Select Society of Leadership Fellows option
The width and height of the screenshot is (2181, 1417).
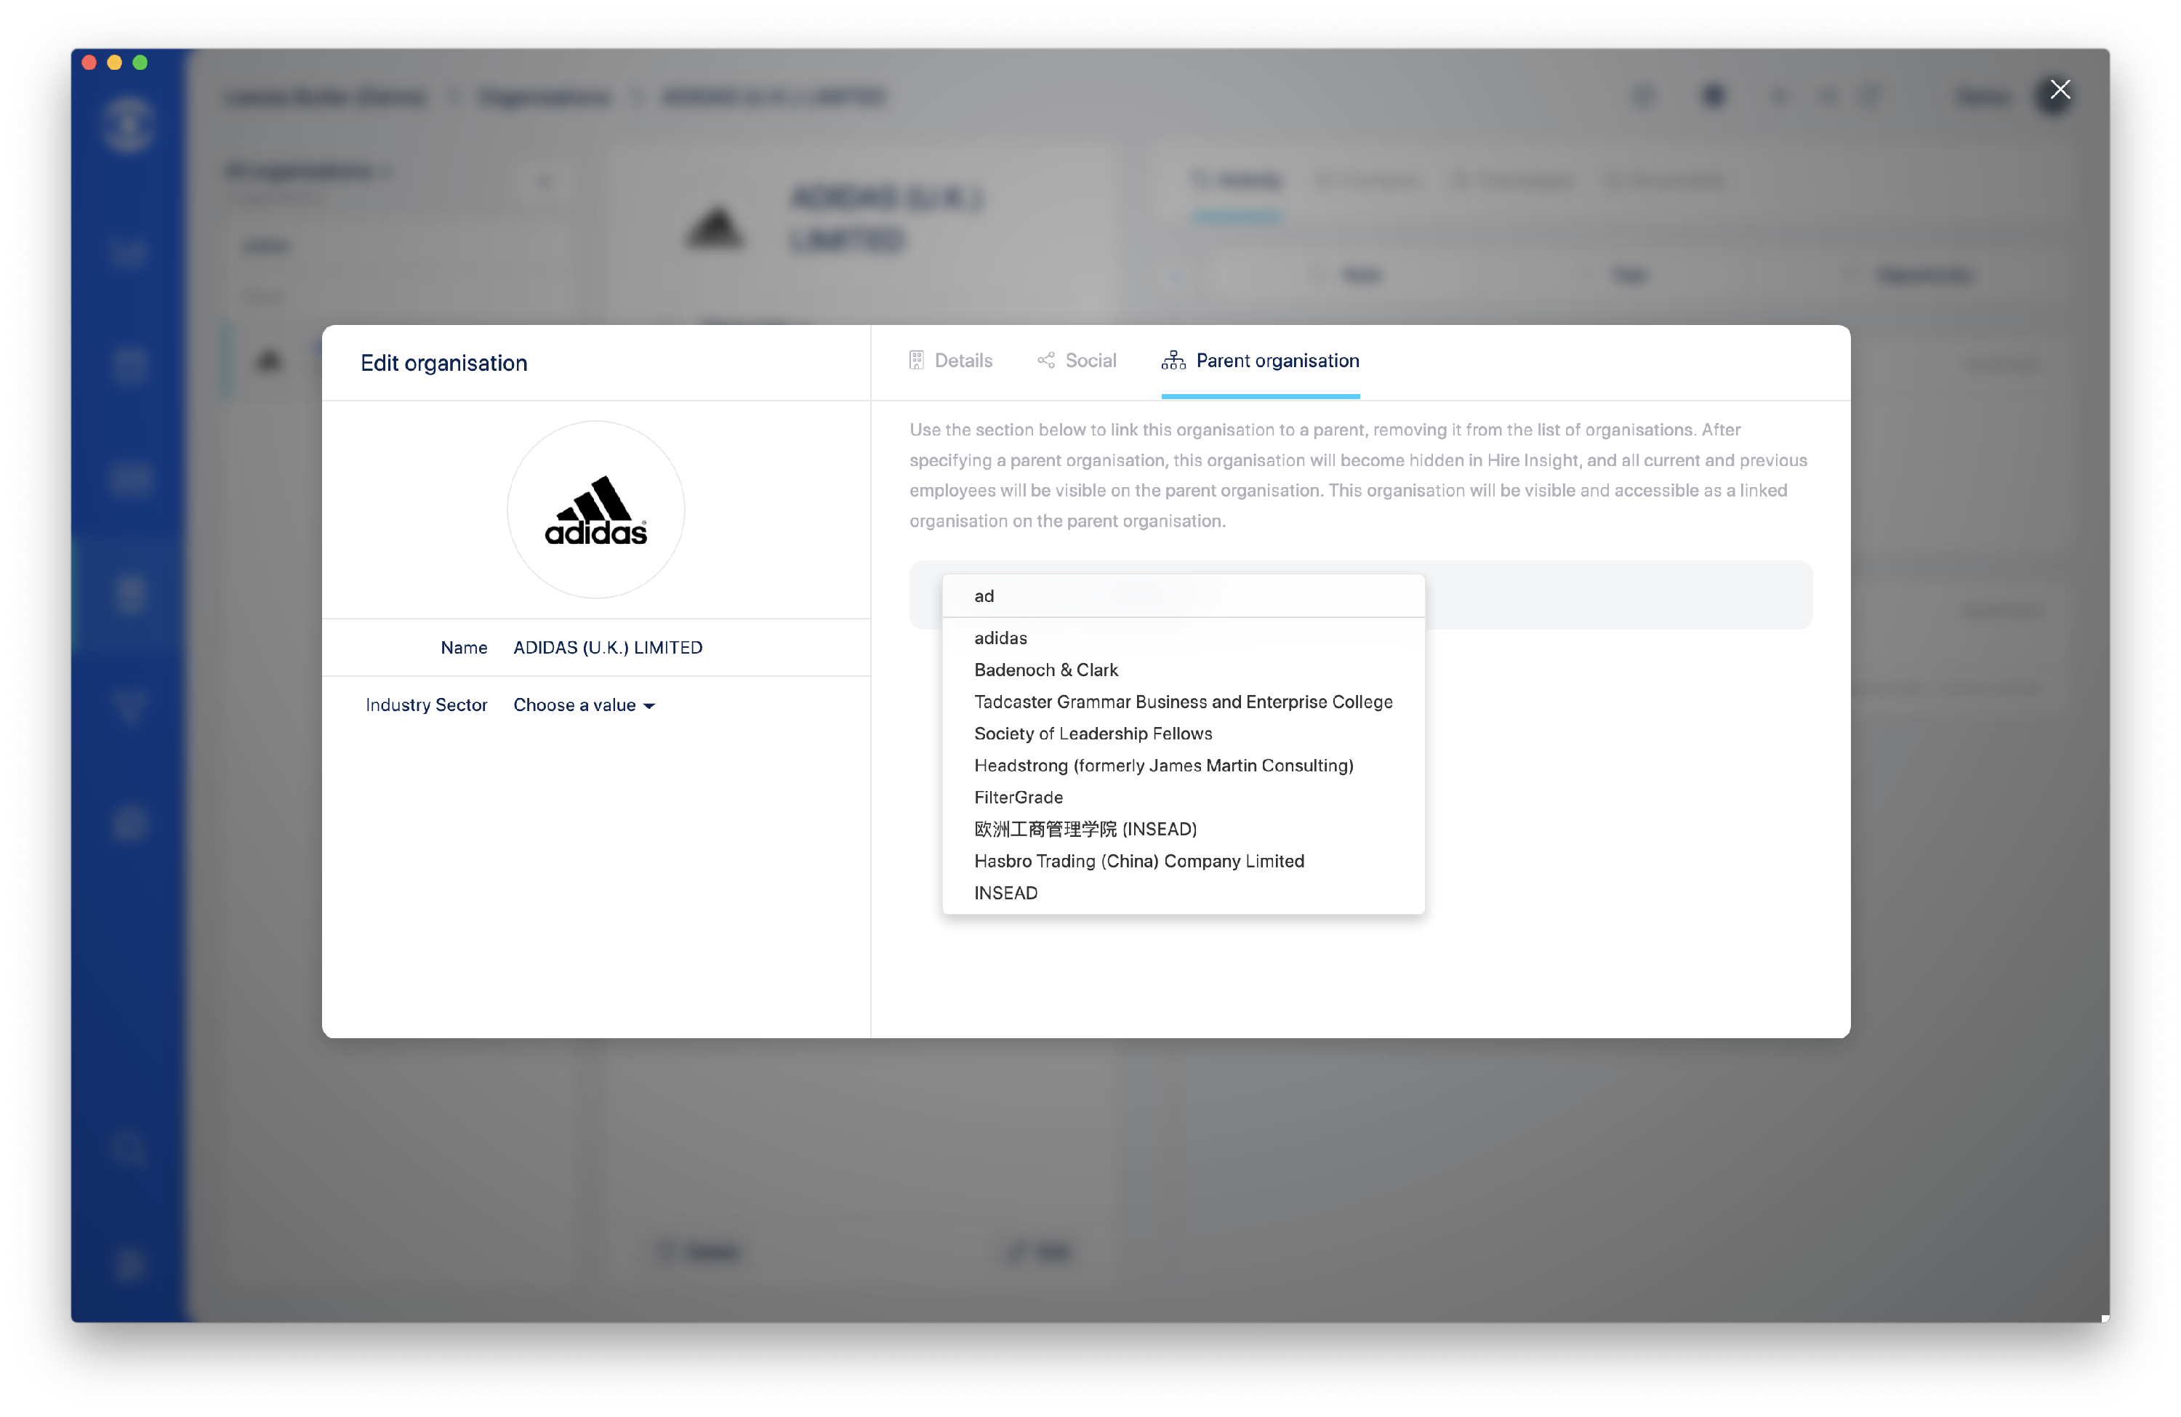[x=1093, y=734]
